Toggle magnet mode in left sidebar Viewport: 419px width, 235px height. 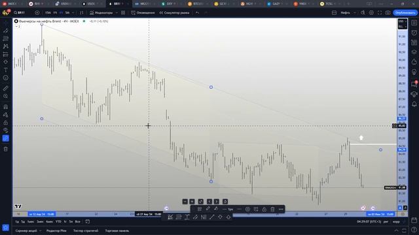(x=6, y=107)
